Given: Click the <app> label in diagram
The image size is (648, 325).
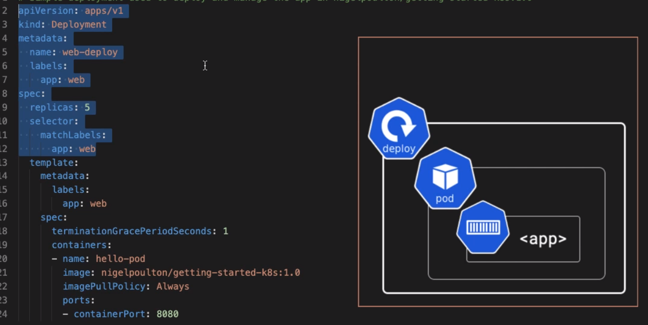Looking at the screenshot, I should point(543,239).
